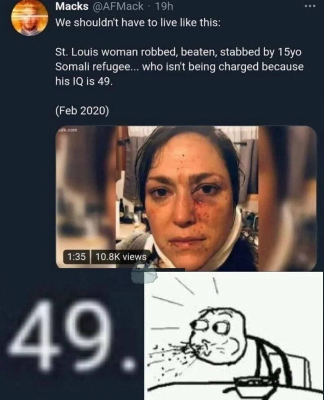This screenshot has height=400, width=324.
Task: Click the blurred right edge of video
Action: (x=287, y=197)
